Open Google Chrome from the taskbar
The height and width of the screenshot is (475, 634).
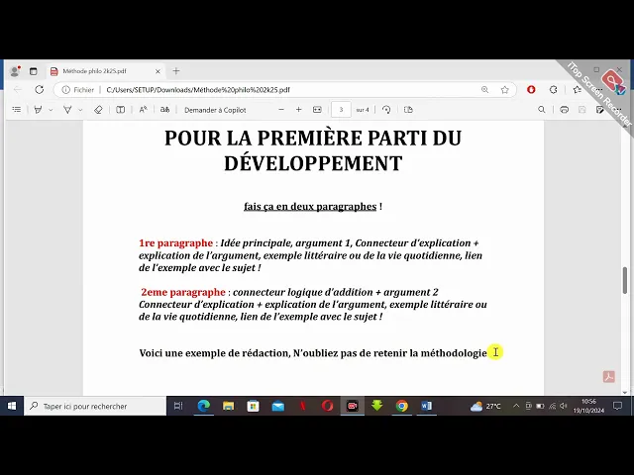[x=402, y=406]
